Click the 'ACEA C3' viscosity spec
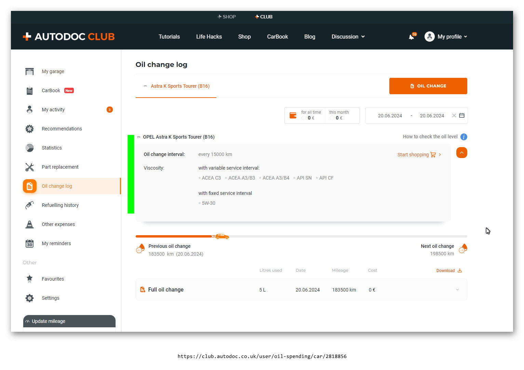Image resolution: width=524 pixels, height=370 pixels. (x=211, y=178)
